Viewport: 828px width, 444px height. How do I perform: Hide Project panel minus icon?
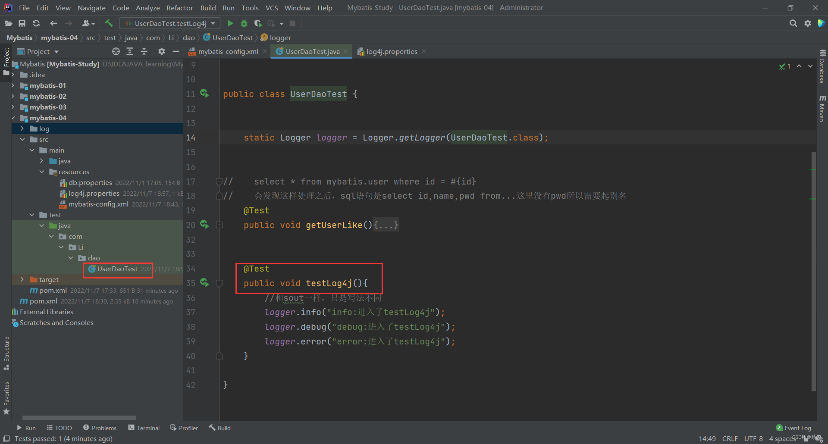tap(176, 51)
